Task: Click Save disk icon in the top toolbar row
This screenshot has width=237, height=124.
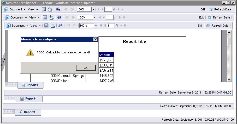Action: pyautogui.click(x=44, y=9)
